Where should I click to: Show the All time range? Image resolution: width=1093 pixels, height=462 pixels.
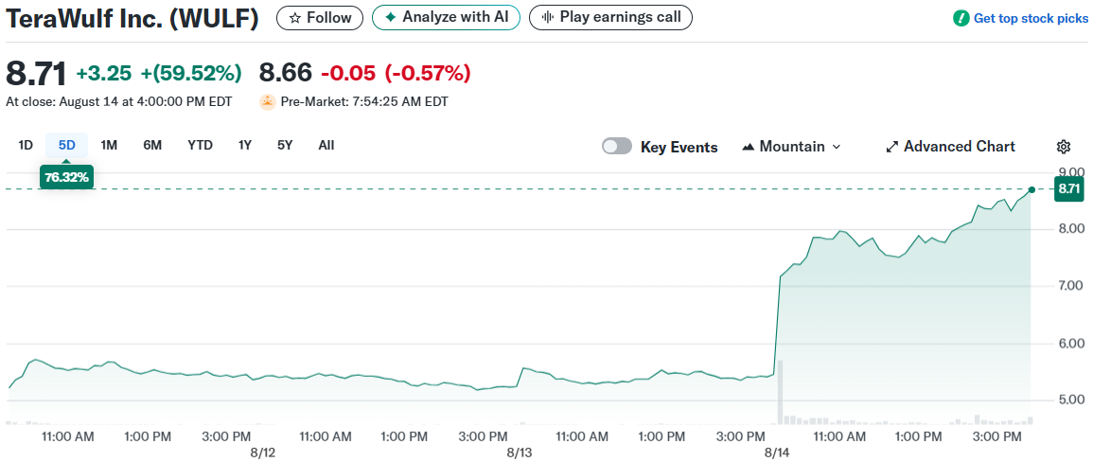326,145
